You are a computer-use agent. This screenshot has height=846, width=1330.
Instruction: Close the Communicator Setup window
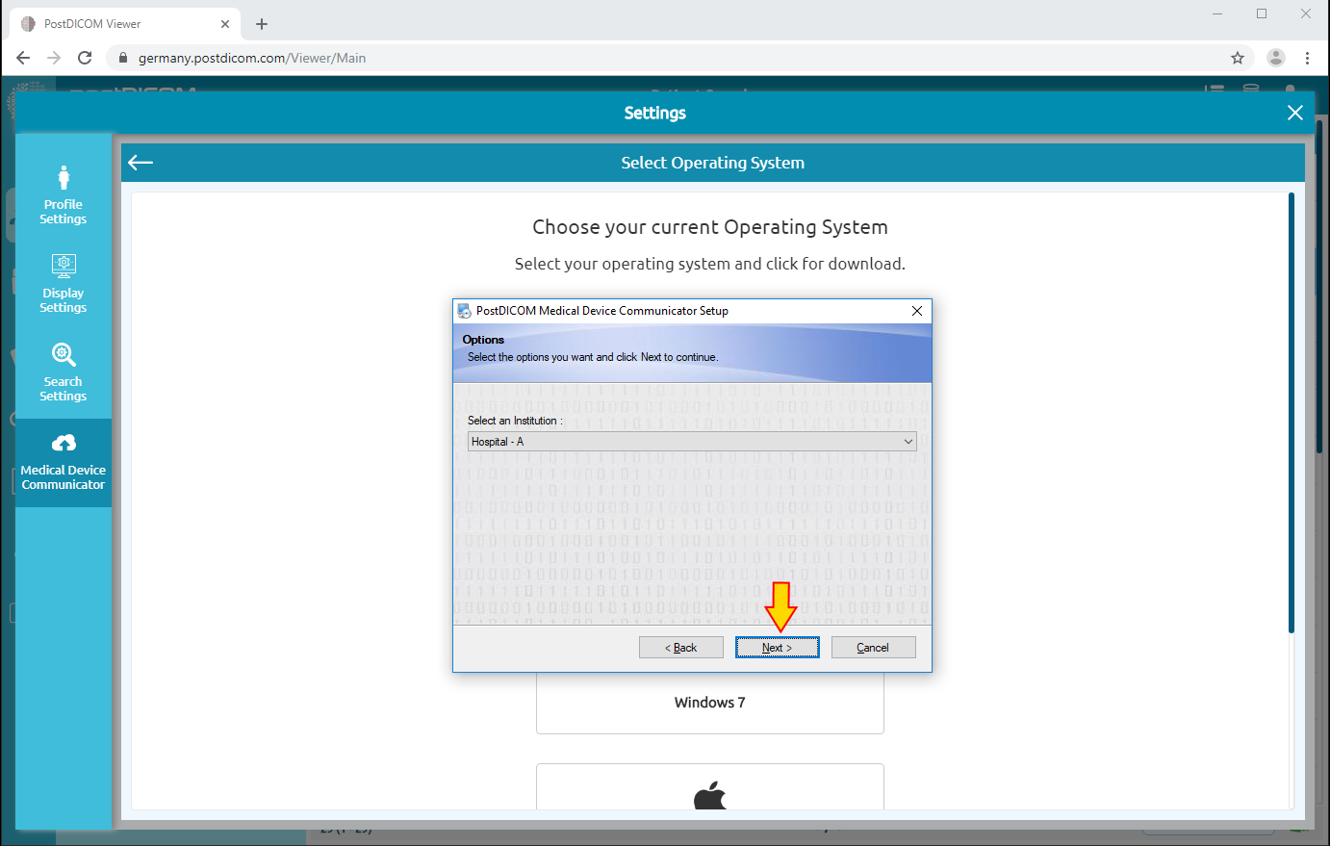click(917, 311)
